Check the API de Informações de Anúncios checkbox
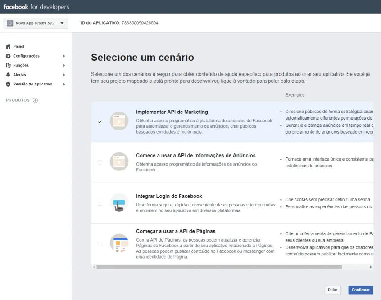 [x=100, y=162]
